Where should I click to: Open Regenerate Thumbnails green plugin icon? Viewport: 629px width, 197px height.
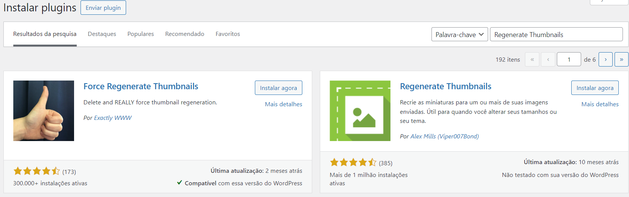tap(360, 111)
